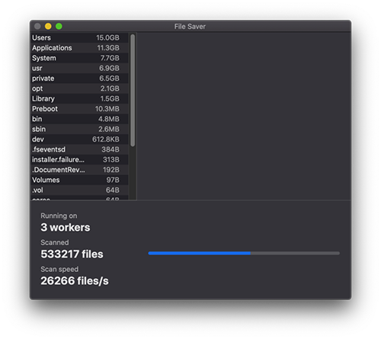Choose the sbin directory row
The height and width of the screenshot is (339, 381).
pos(79,129)
